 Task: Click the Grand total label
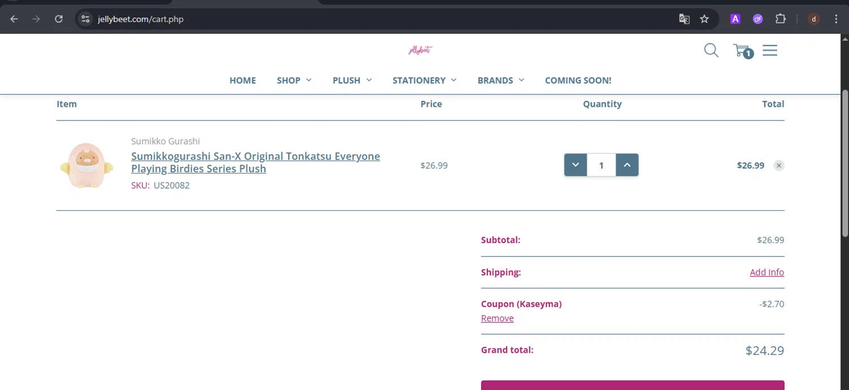point(507,350)
